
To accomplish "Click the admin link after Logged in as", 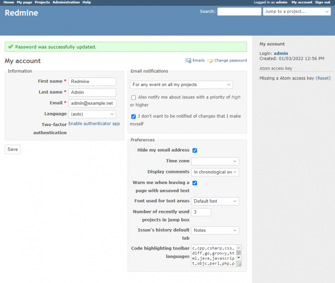I will point(281,2).
